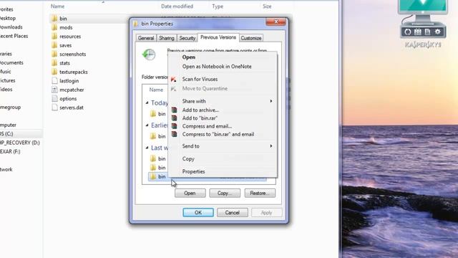Confirm with the OK button

point(198,213)
